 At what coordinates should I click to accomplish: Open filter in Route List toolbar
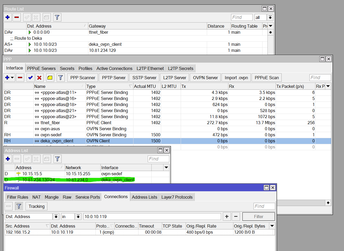pos(57,17)
